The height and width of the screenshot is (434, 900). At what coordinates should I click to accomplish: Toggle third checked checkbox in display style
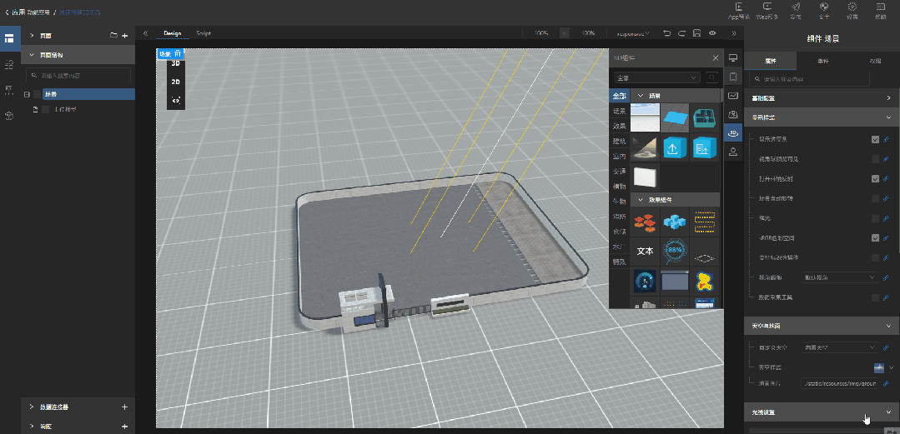point(875,179)
